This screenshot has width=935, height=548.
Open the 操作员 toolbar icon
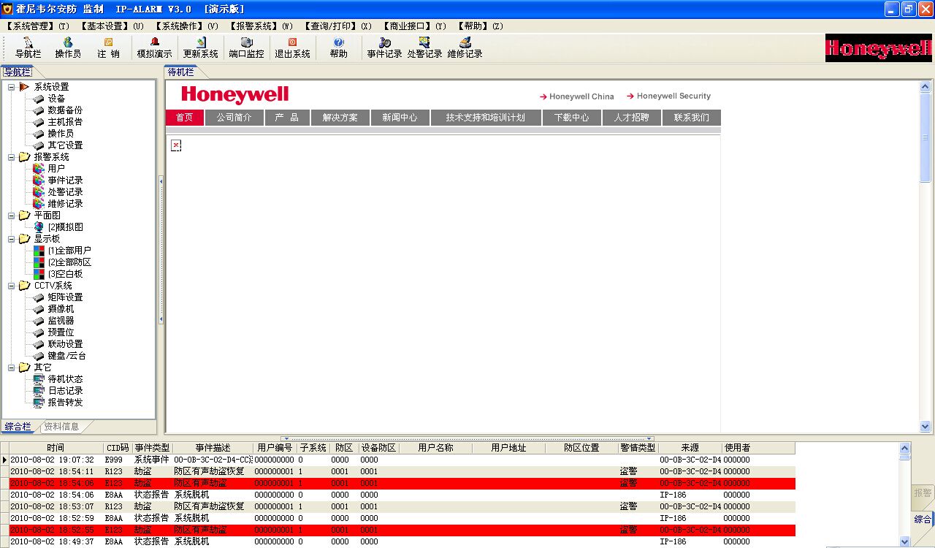point(68,47)
